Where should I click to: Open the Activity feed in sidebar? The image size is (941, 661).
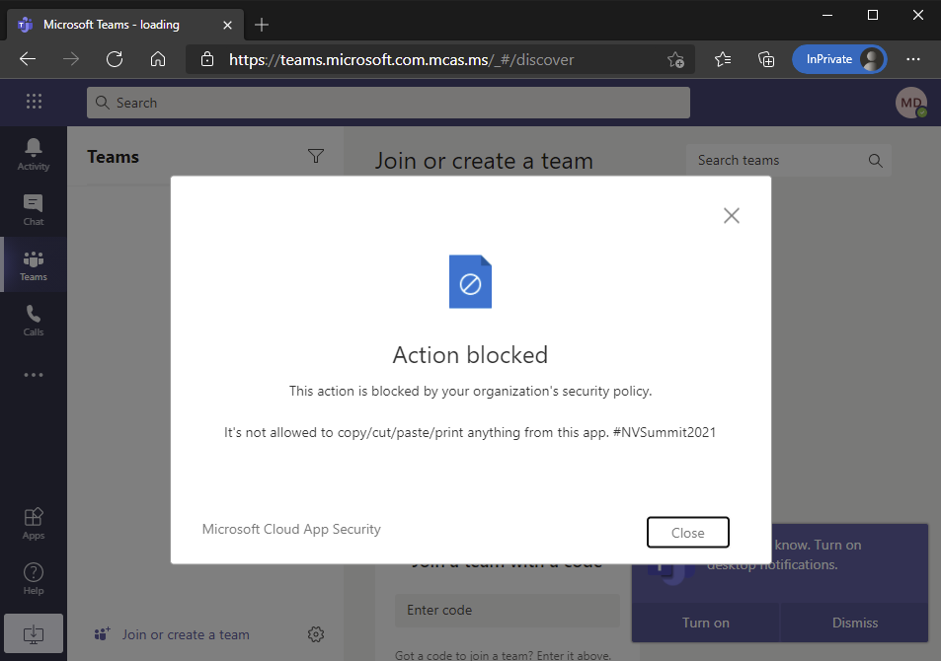(34, 154)
